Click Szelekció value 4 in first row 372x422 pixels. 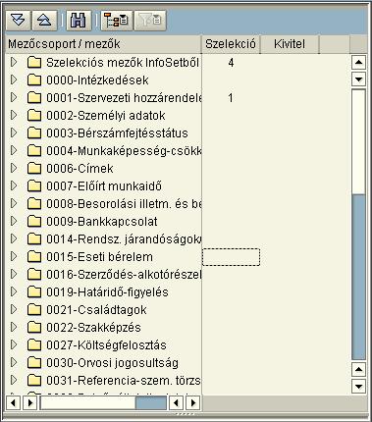click(231, 63)
